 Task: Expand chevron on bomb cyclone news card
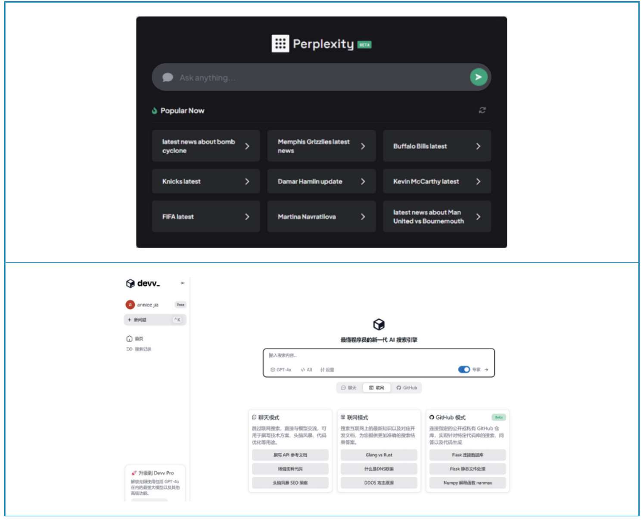(x=247, y=146)
